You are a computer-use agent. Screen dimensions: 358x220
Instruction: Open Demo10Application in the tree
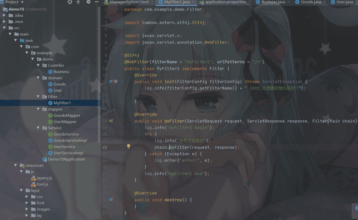[66, 159]
